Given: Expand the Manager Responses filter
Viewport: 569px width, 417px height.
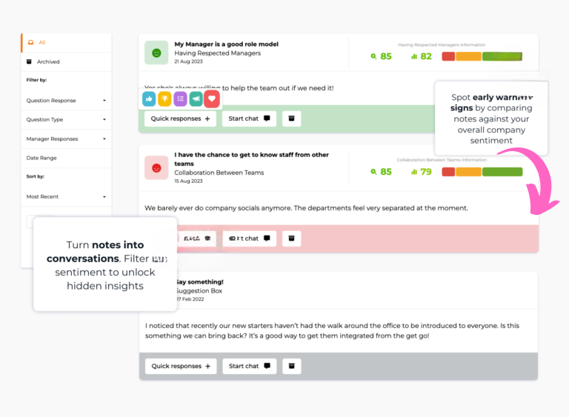Looking at the screenshot, I should 66,139.
